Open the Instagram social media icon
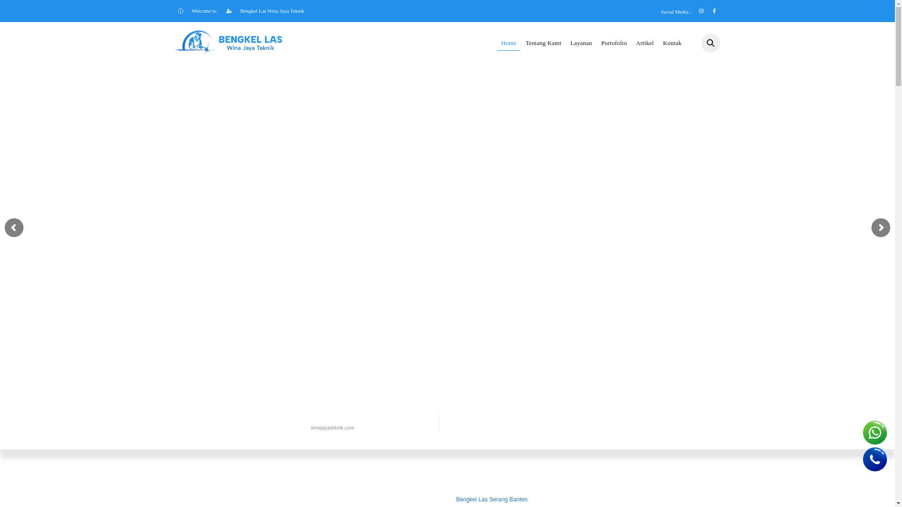 pyautogui.click(x=701, y=11)
